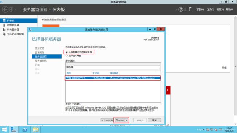Choose 从服务器池中选择服务器 radio button
This screenshot has height=133, width=237.
point(67,52)
